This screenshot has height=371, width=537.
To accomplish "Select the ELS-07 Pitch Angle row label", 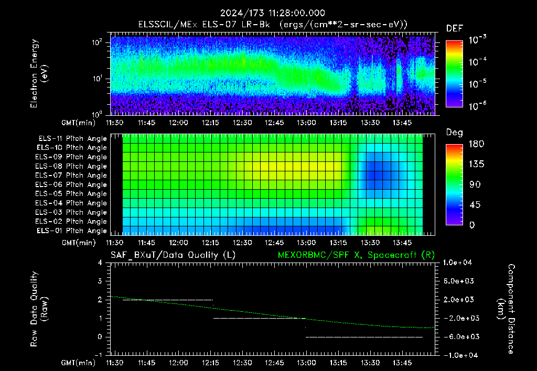I will pyautogui.click(x=71, y=175).
